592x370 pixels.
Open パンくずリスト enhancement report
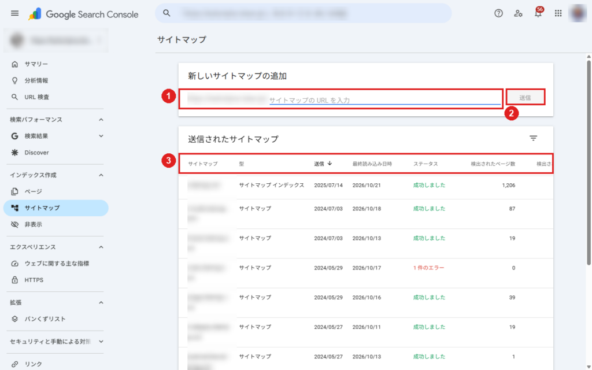[x=56, y=319]
